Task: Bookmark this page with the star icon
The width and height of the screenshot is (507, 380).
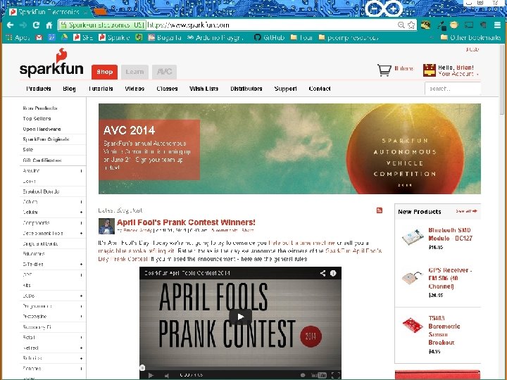Action: click(411, 25)
